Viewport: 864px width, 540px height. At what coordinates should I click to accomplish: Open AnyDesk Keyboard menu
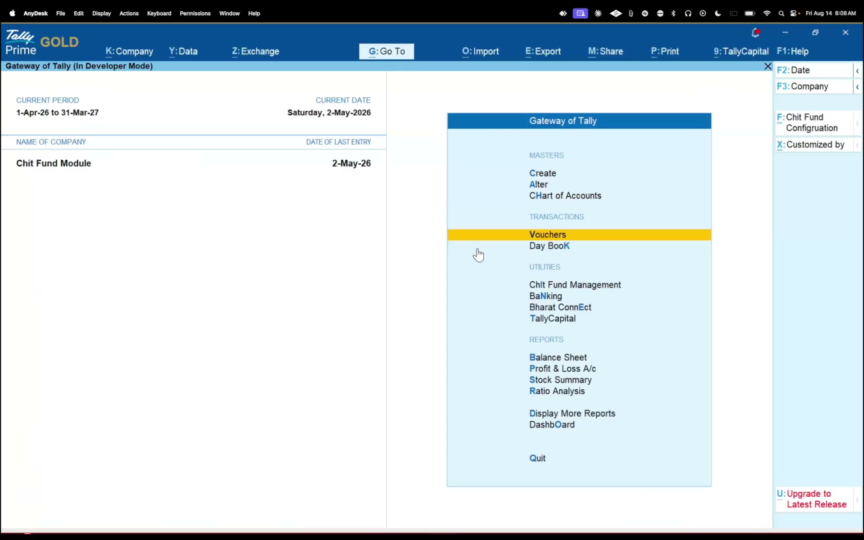[159, 13]
